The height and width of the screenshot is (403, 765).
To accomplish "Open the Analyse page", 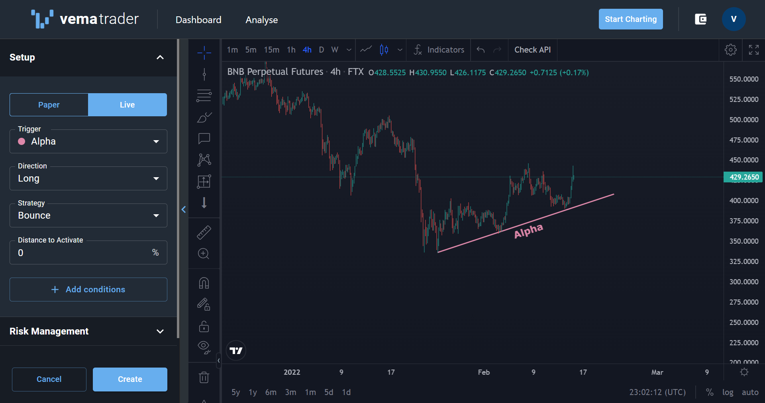I will click(x=262, y=20).
